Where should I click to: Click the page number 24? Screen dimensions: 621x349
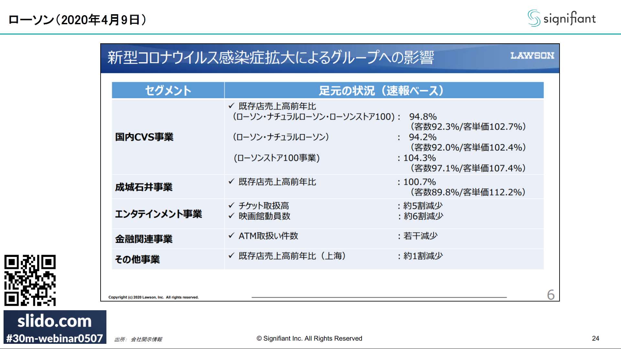595,338
